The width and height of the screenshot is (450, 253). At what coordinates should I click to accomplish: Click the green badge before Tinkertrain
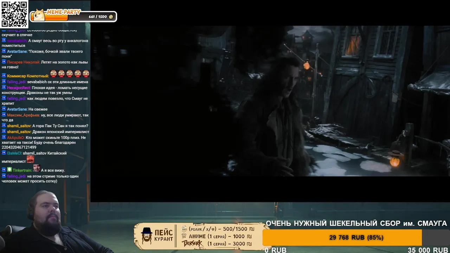[x=9, y=170]
